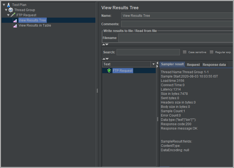Click the green success shield icon
Screen dimensions: 234x168
click(x=109, y=71)
